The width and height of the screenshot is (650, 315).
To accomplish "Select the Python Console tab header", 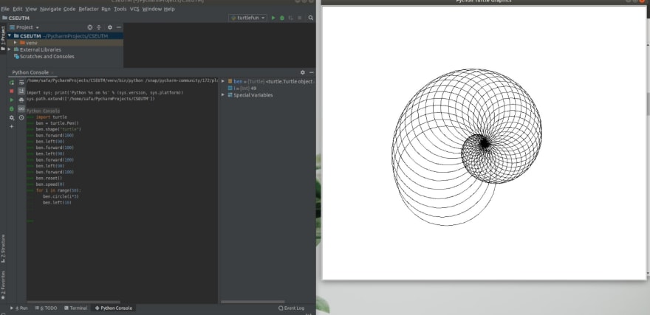I will click(x=30, y=72).
